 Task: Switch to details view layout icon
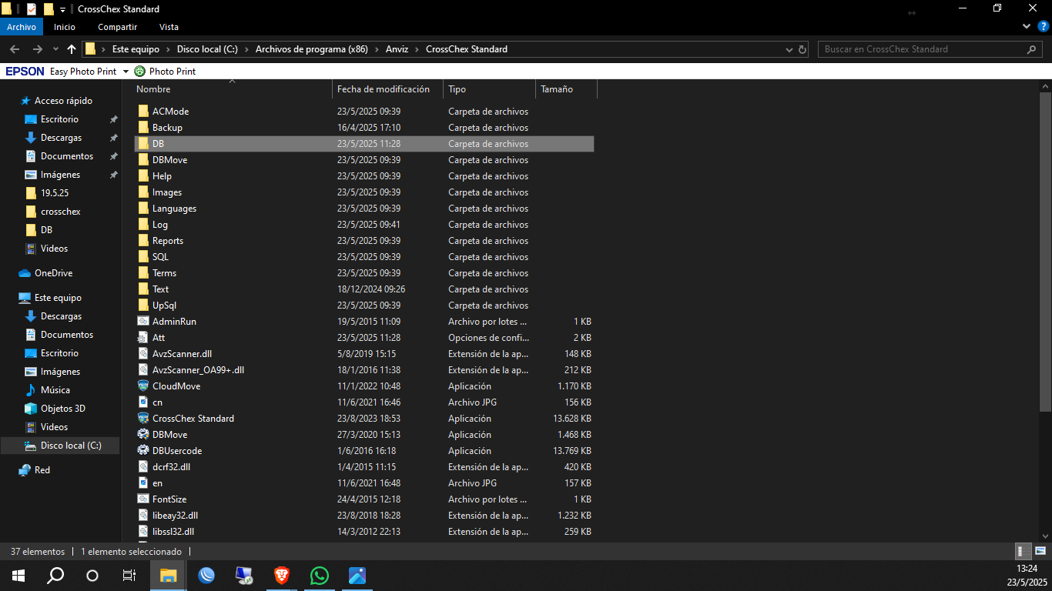[x=1024, y=551]
